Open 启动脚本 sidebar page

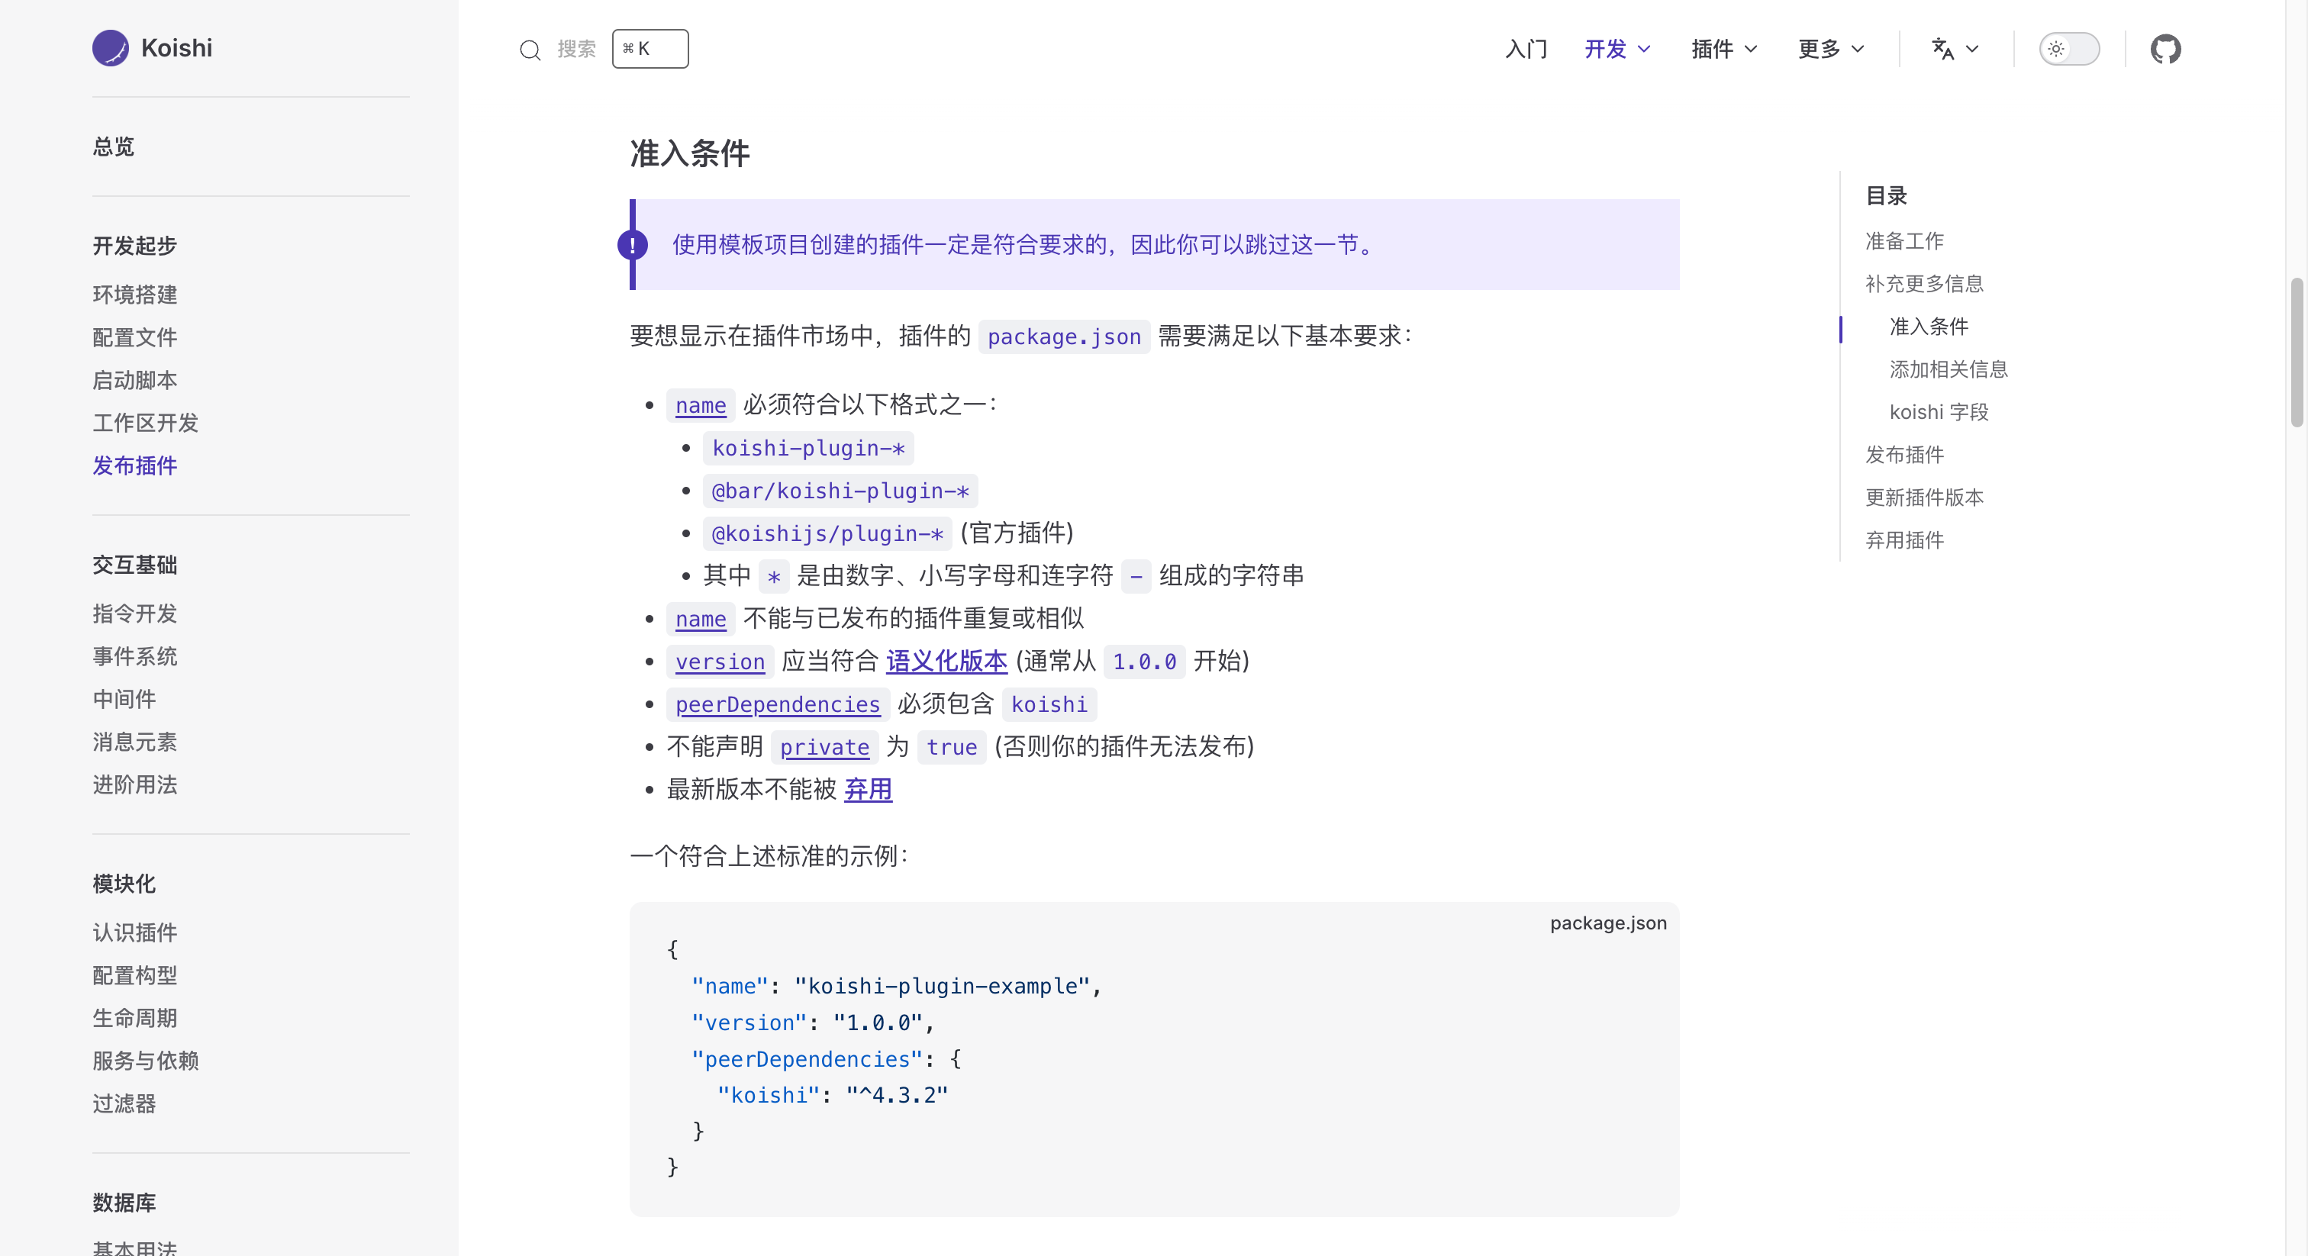point(134,380)
